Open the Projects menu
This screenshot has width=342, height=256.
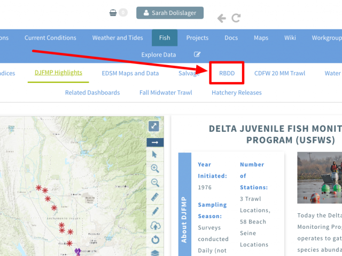click(x=197, y=38)
